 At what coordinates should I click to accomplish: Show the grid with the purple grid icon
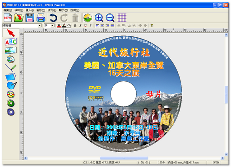tap(122, 18)
